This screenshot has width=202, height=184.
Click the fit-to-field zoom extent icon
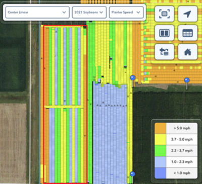pos(164,14)
